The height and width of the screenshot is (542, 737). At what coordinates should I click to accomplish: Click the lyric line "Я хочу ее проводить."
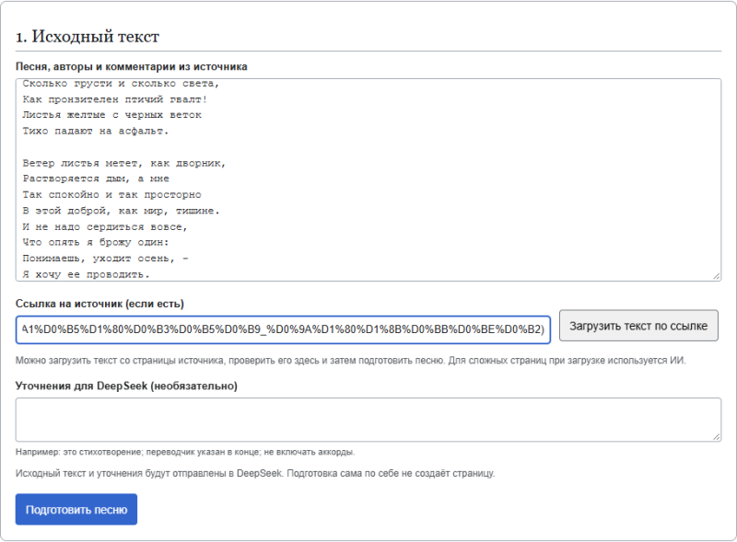click(x=86, y=274)
